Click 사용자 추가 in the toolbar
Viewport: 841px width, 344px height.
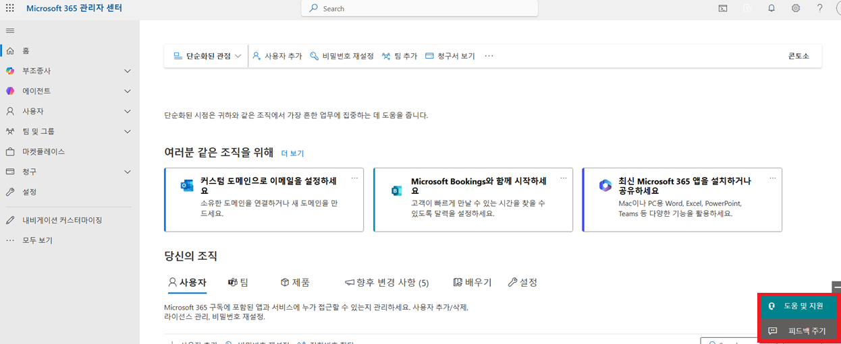coord(277,56)
